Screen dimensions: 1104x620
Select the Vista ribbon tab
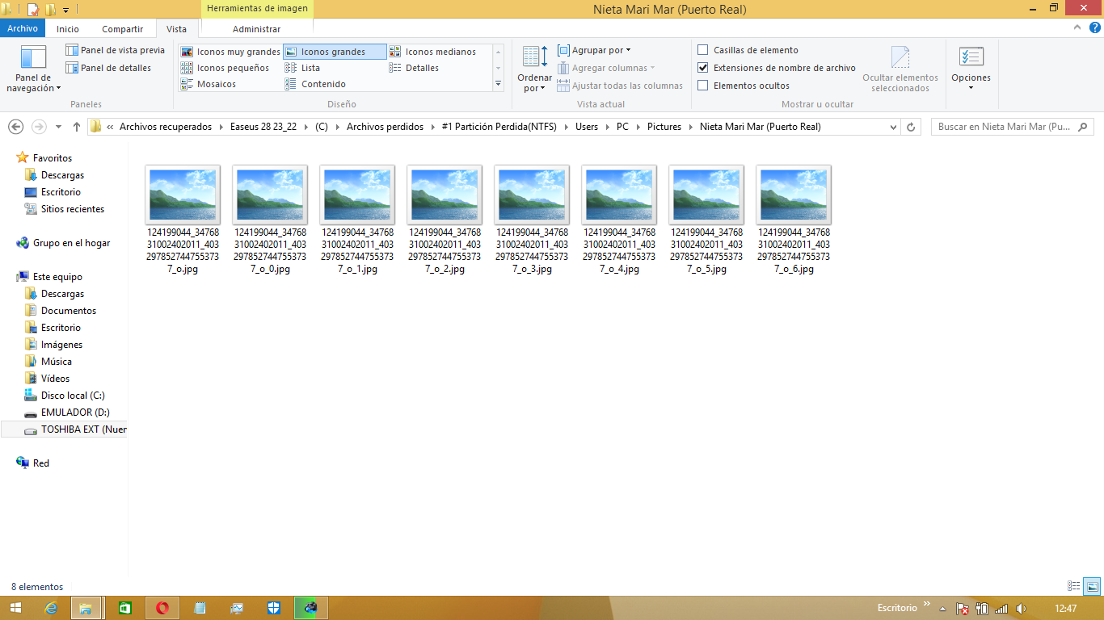pyautogui.click(x=176, y=29)
